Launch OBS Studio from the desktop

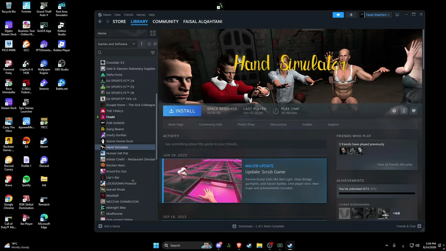tap(62, 65)
